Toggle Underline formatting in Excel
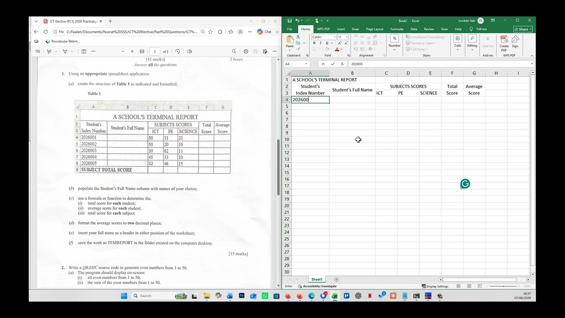 click(327, 43)
